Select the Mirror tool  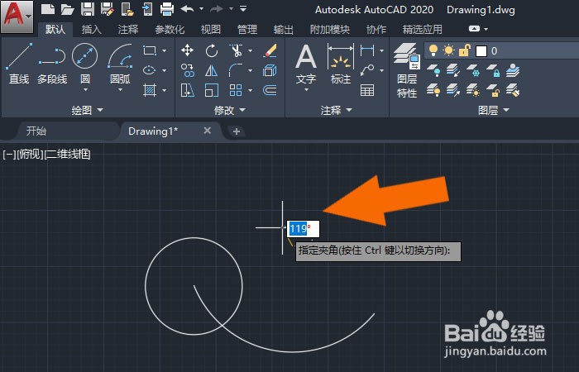(x=212, y=70)
